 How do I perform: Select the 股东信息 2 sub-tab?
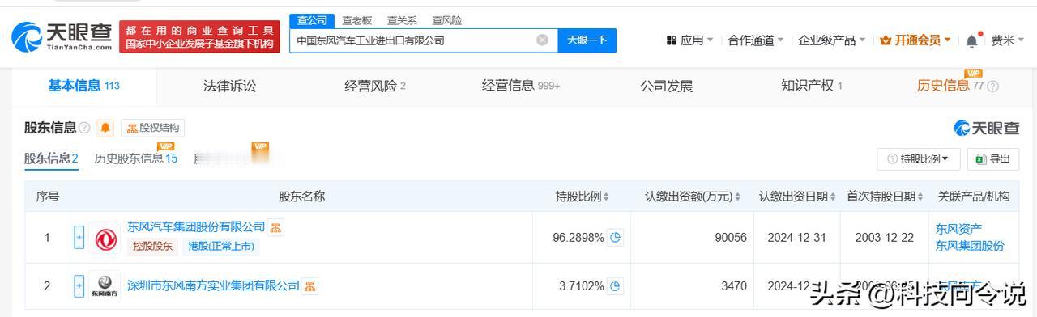point(51,158)
